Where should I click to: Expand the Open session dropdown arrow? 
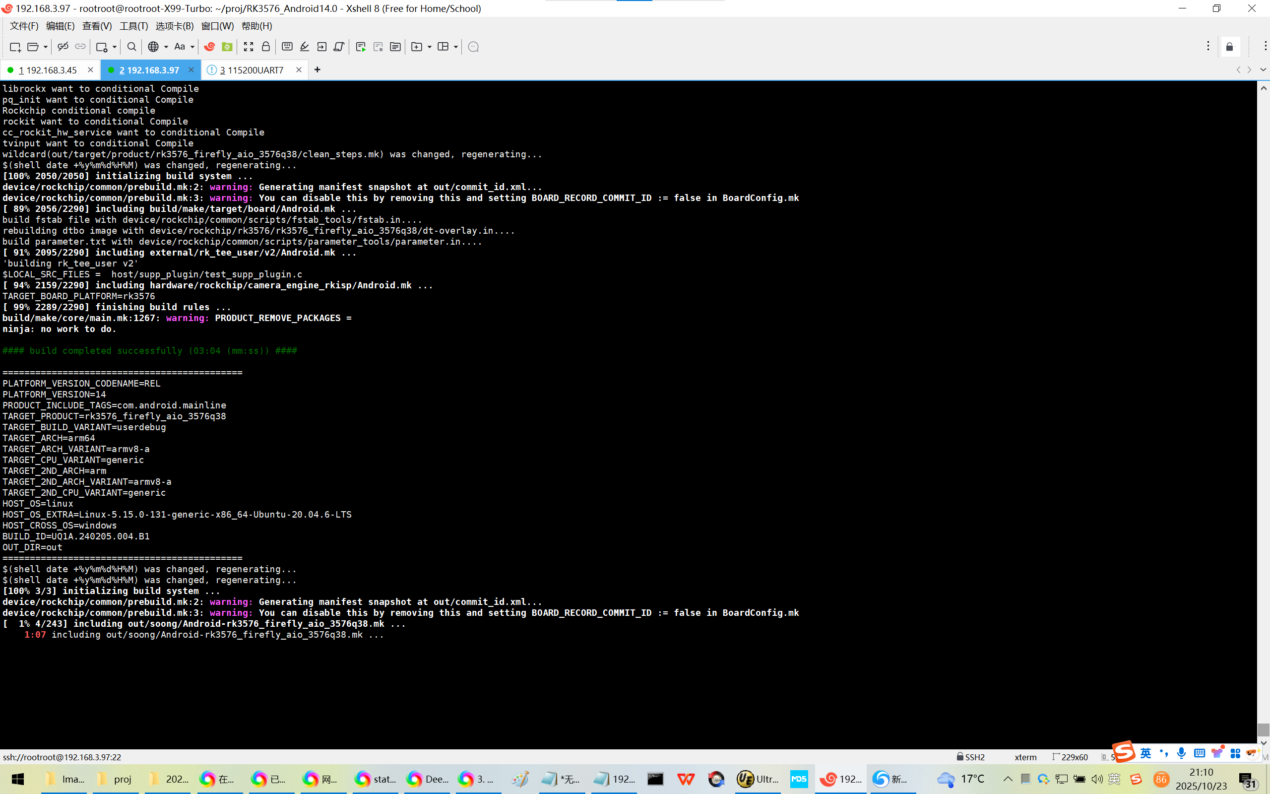click(x=46, y=47)
